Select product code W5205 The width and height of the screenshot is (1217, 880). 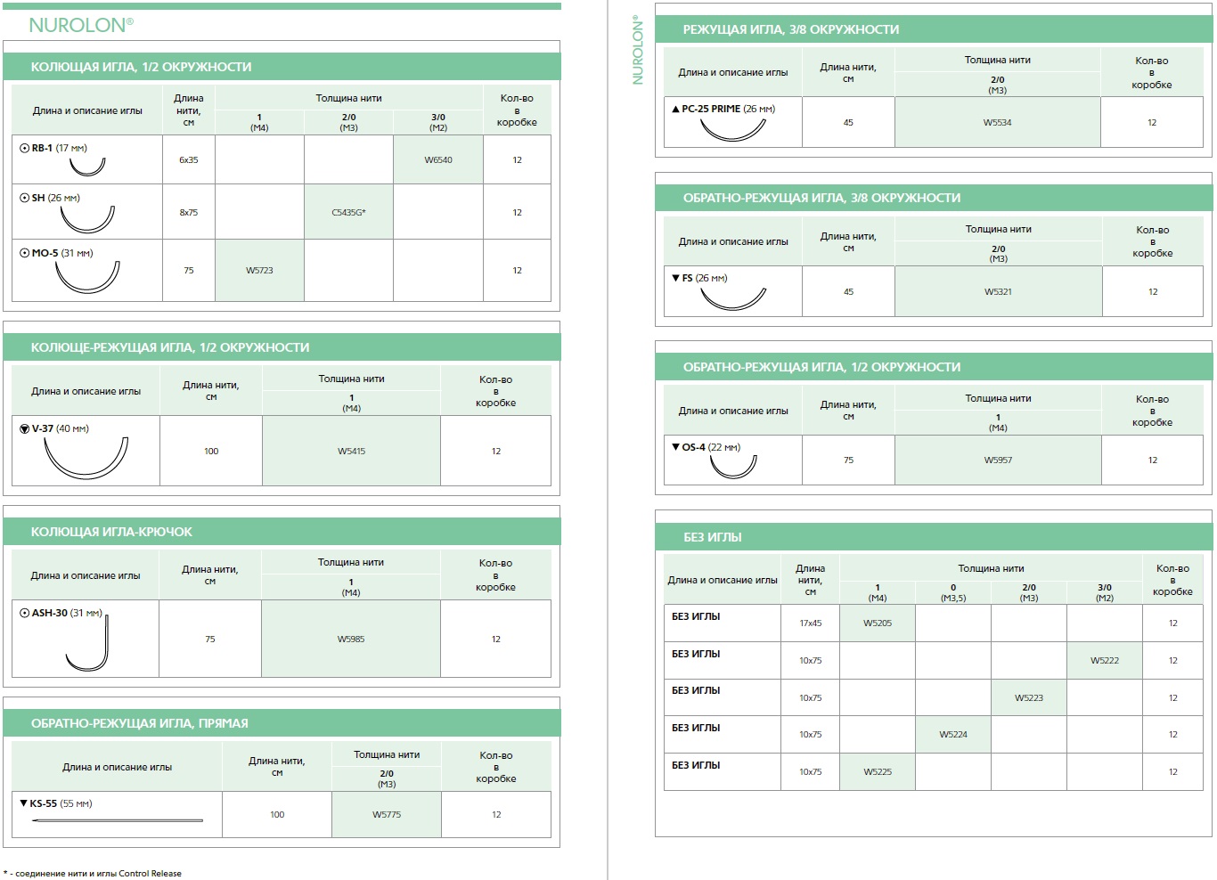point(878,623)
